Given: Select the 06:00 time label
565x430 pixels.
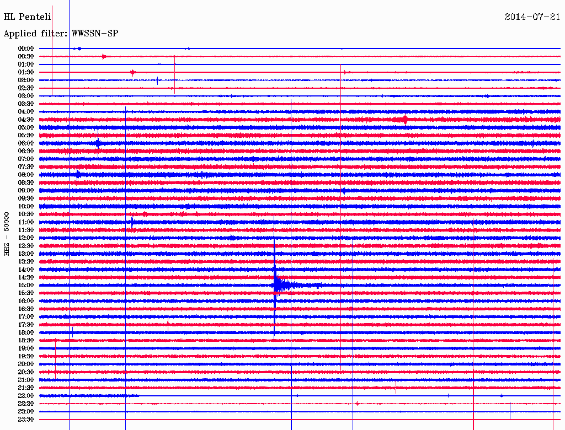Looking at the screenshot, I should pos(25,143).
